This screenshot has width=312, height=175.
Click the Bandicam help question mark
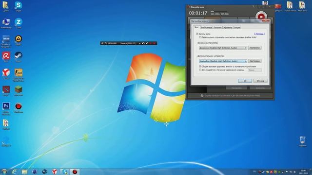tap(253, 7)
